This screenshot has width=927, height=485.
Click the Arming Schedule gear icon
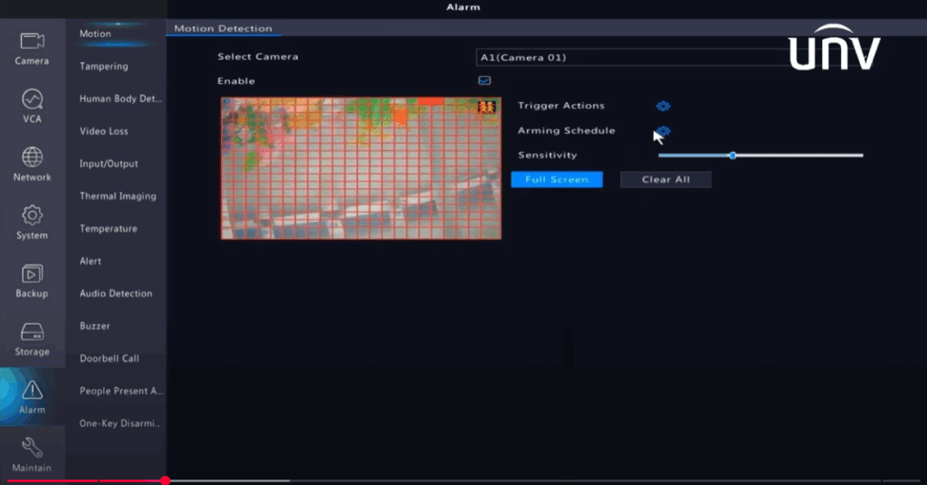tap(663, 131)
